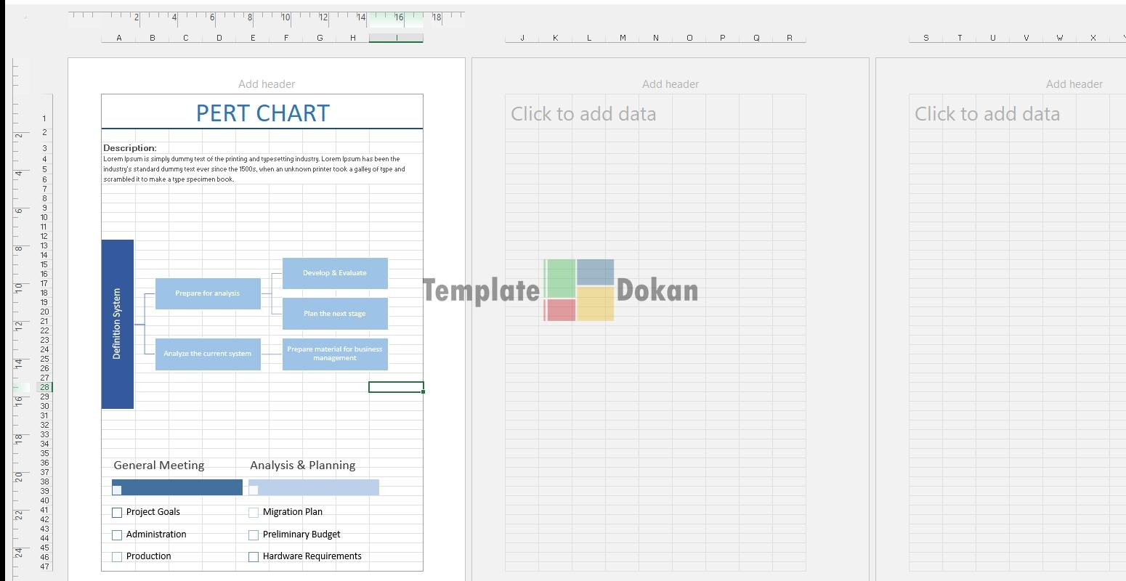Click the Develop & Evaluate box
The image size is (1126, 581).
tap(335, 273)
